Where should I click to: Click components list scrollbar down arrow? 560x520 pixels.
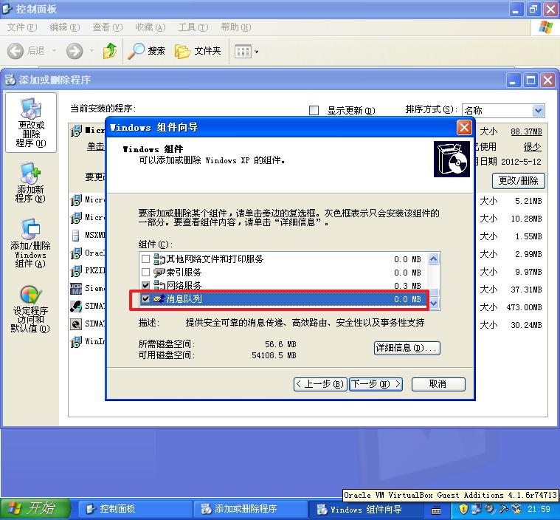(434, 304)
